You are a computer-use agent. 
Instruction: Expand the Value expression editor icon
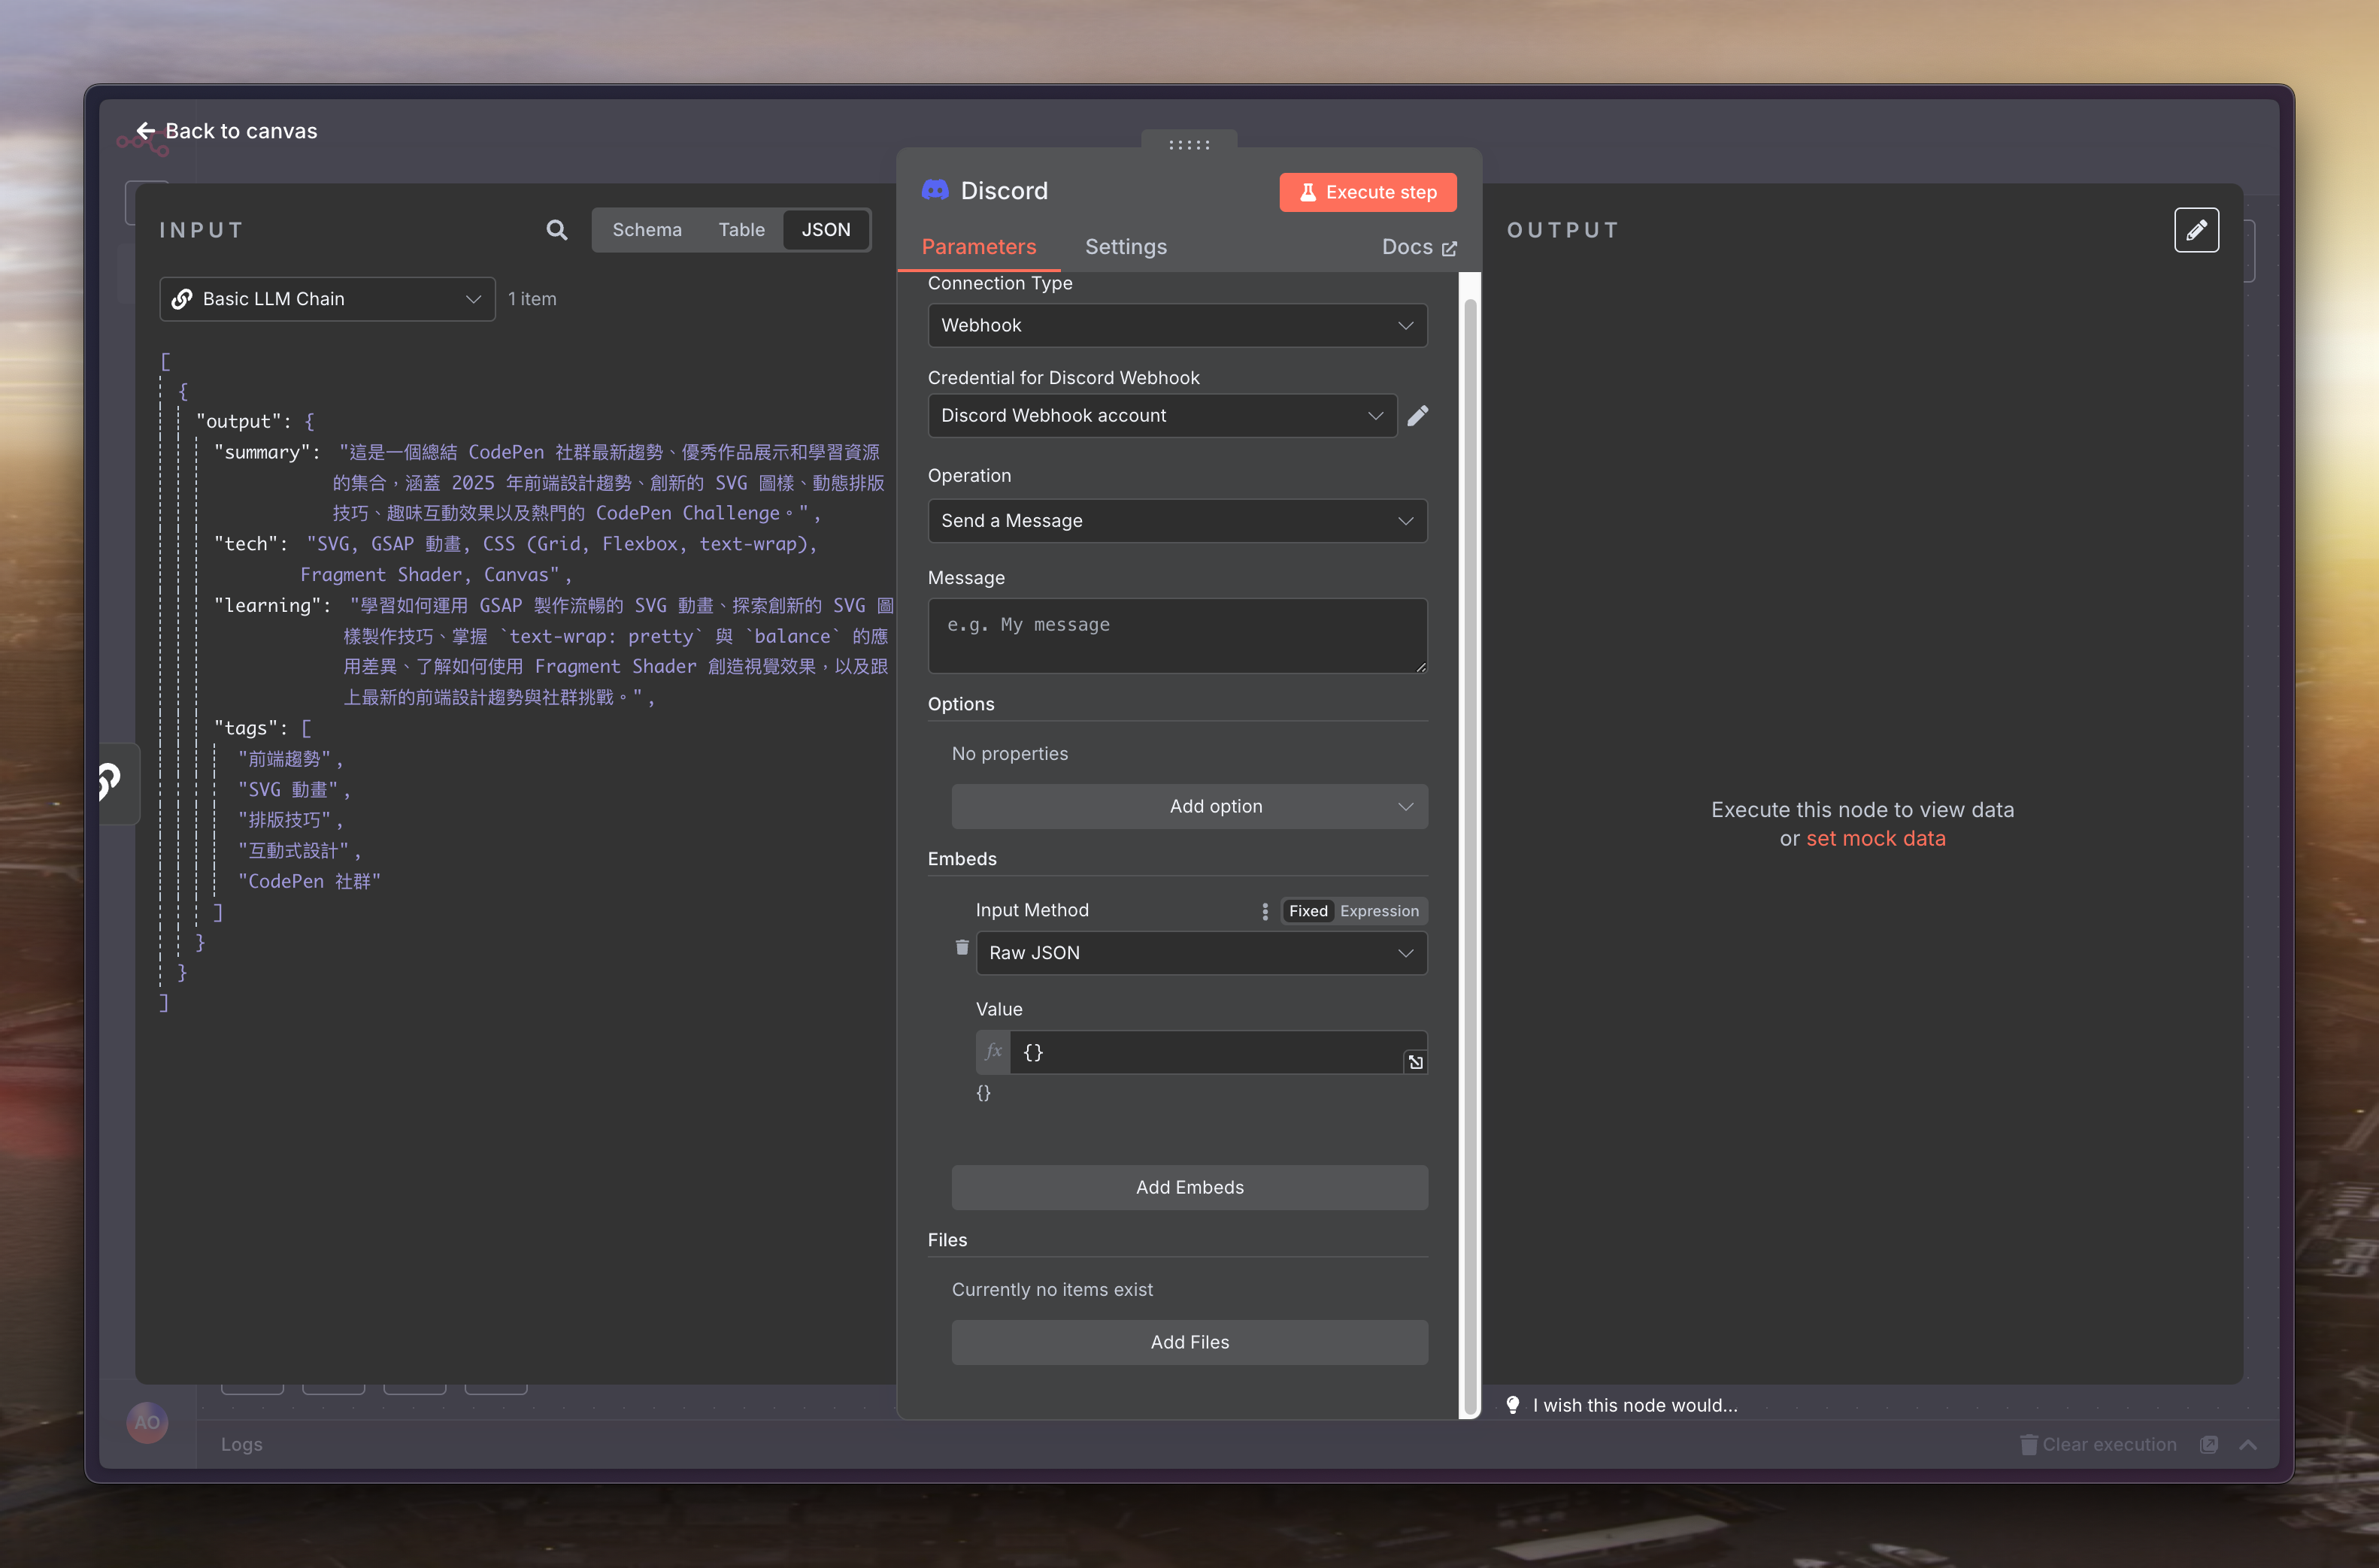click(1415, 1062)
